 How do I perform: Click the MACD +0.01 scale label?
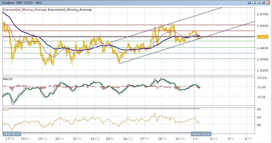pyautogui.click(x=261, y=78)
